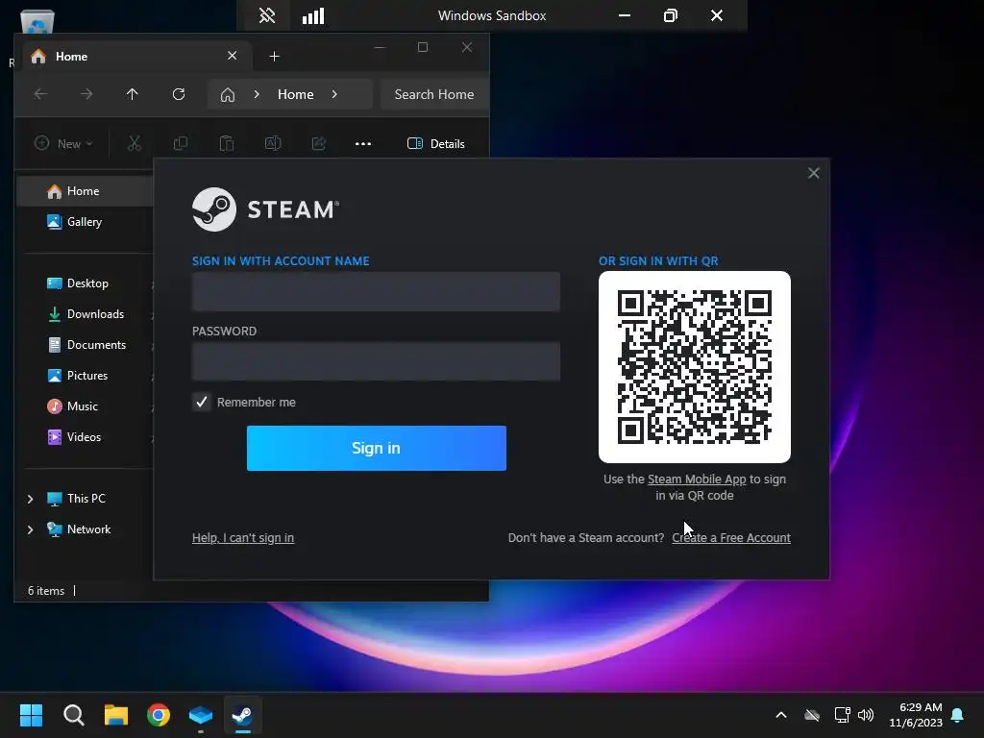This screenshot has width=984, height=738.
Task: Click the 6 items status bar text
Action: pyautogui.click(x=46, y=591)
